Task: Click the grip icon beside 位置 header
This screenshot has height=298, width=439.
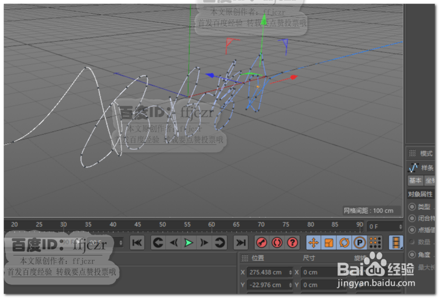Action: pos(245,258)
